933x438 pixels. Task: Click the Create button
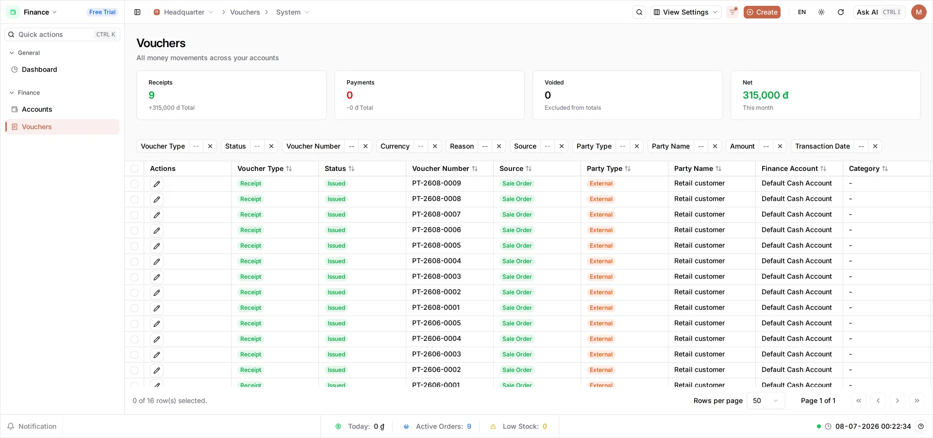762,12
